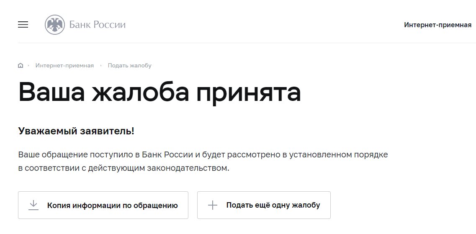Click the word принята in the heading
The width and height of the screenshot is (476, 234).
point(249,93)
